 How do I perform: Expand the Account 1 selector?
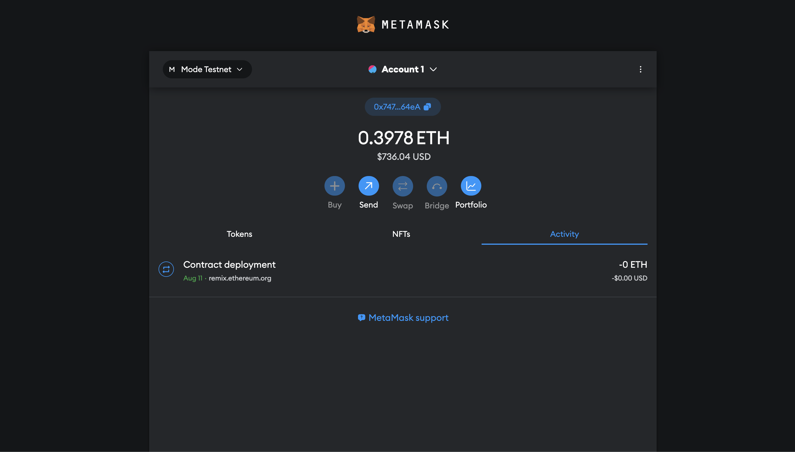coord(403,69)
